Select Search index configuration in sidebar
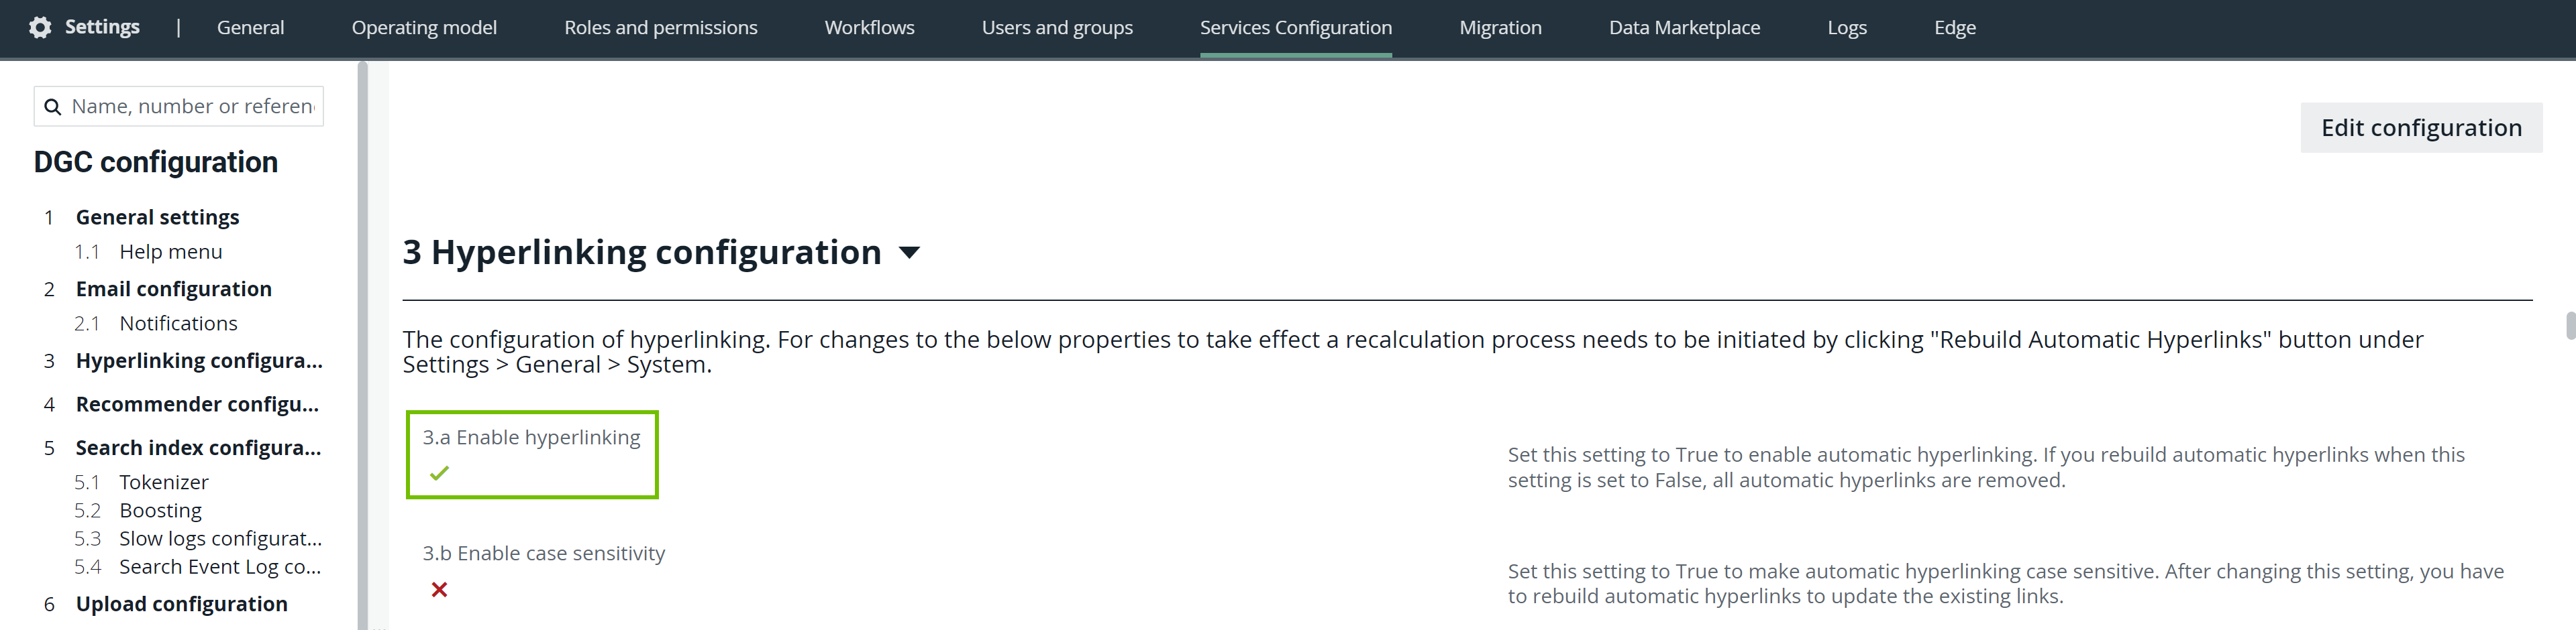The height and width of the screenshot is (630, 2576). click(x=198, y=448)
